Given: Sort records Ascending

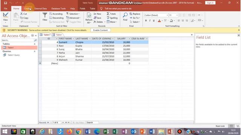Looking at the screenshot, I should (56, 14).
